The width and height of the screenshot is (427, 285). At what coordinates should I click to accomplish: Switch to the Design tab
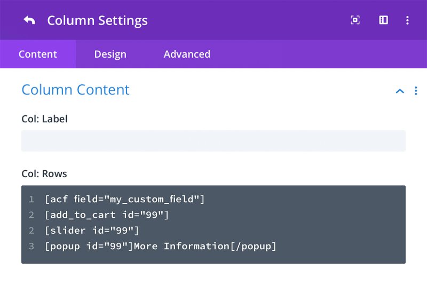(110, 54)
